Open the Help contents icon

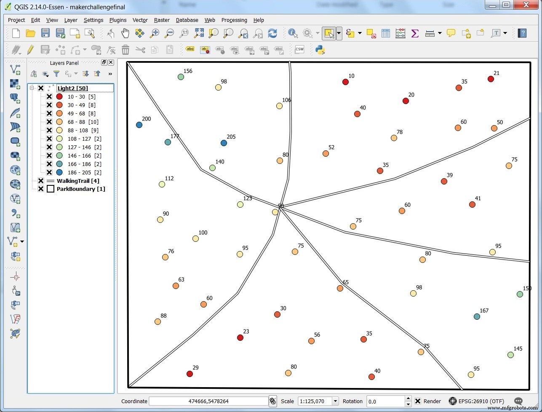point(522,33)
